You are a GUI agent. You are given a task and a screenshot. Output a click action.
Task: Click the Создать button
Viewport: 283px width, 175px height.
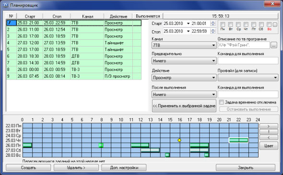coord(28,168)
